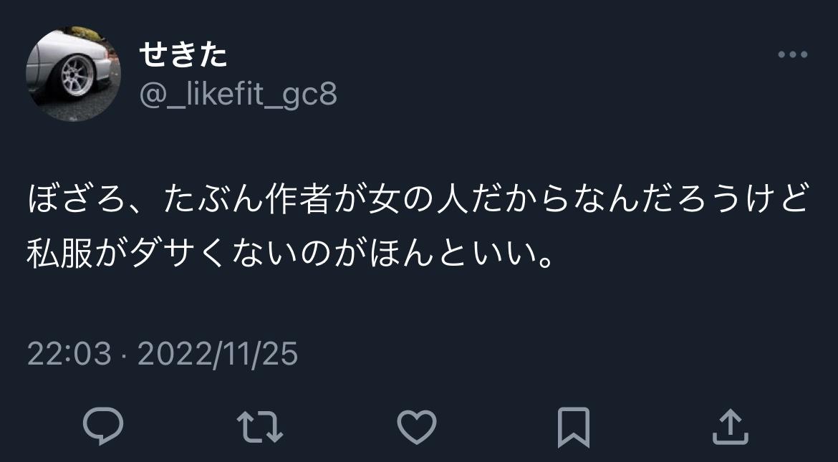This screenshot has height=462, width=838.
Task: Click the bookmark icon under the tweet
Action: click(574, 427)
